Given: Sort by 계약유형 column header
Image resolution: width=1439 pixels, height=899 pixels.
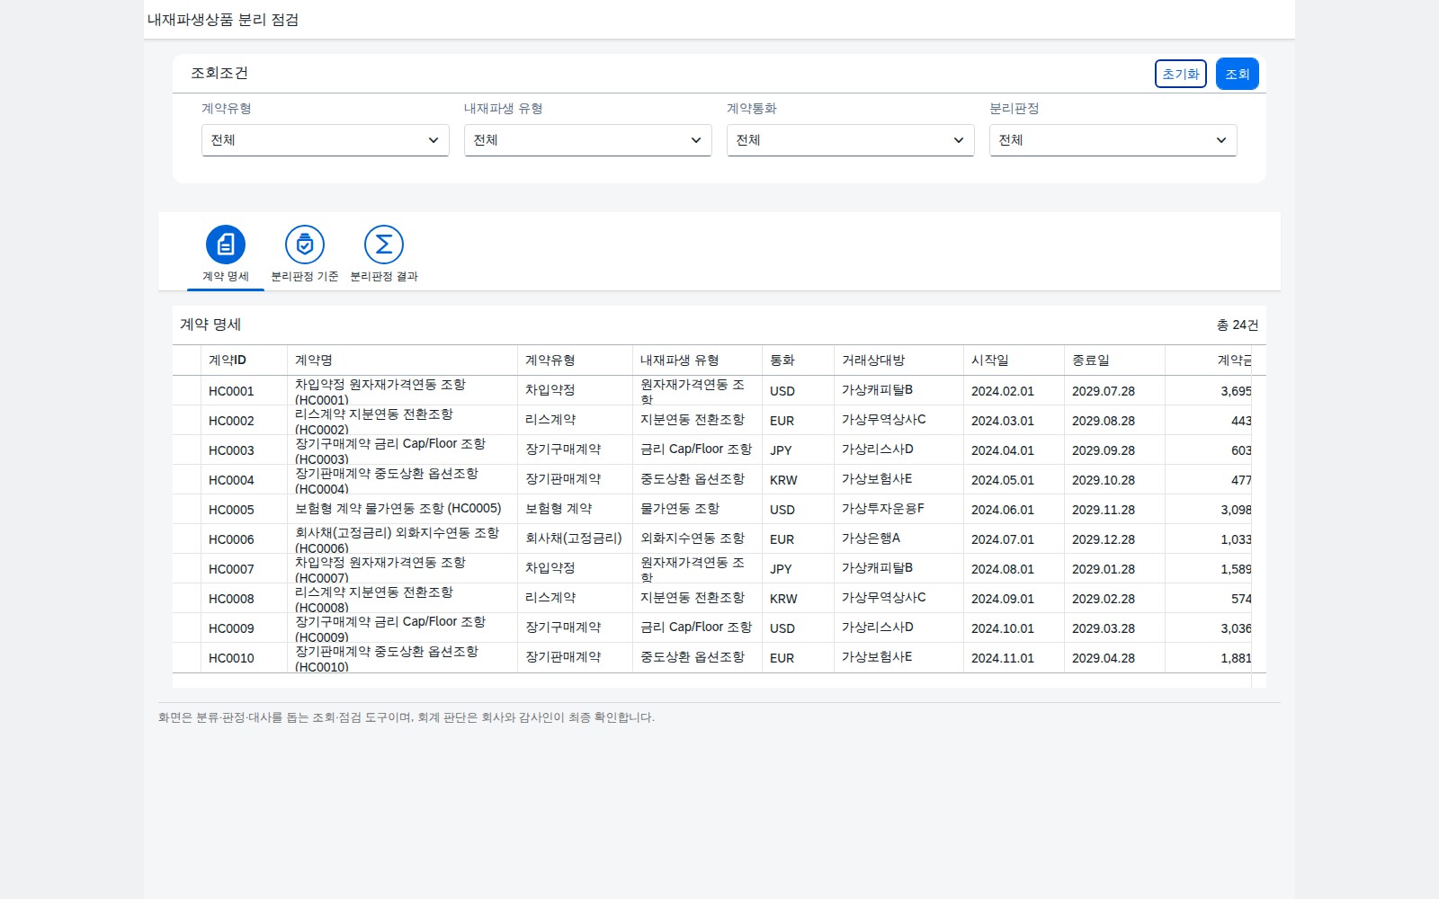Looking at the screenshot, I should point(575,360).
